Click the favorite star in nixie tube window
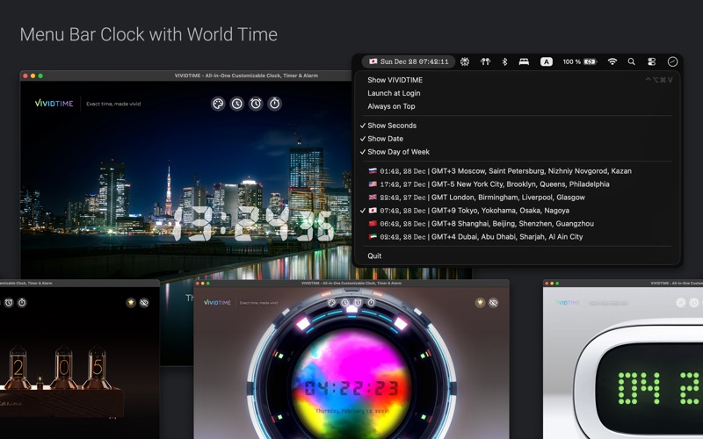 [x=131, y=303]
